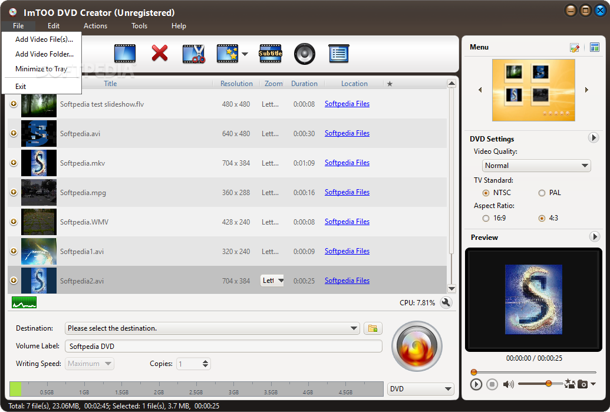Click the green CPU usage graph icon
The image size is (610, 412).
(24, 302)
